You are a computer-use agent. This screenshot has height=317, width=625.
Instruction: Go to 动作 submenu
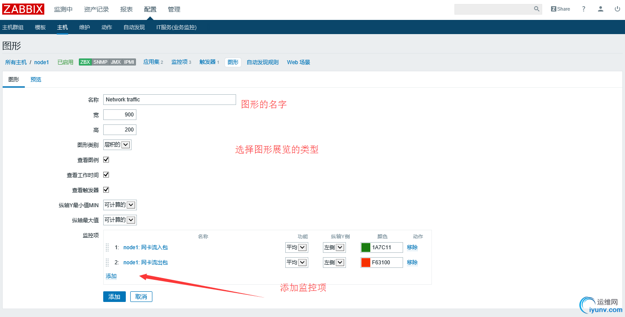pyautogui.click(x=107, y=27)
